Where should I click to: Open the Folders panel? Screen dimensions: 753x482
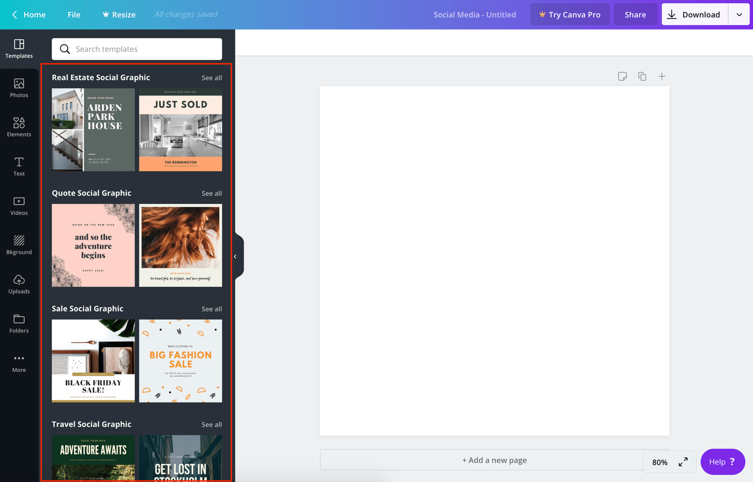(19, 323)
